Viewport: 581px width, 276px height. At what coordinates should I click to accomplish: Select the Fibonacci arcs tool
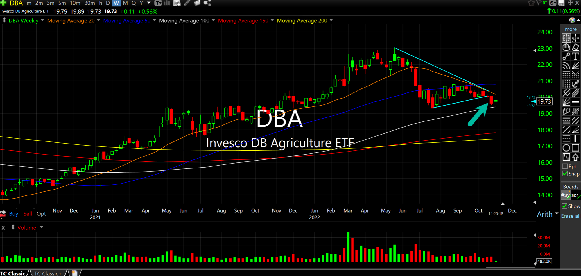[x=566, y=66]
